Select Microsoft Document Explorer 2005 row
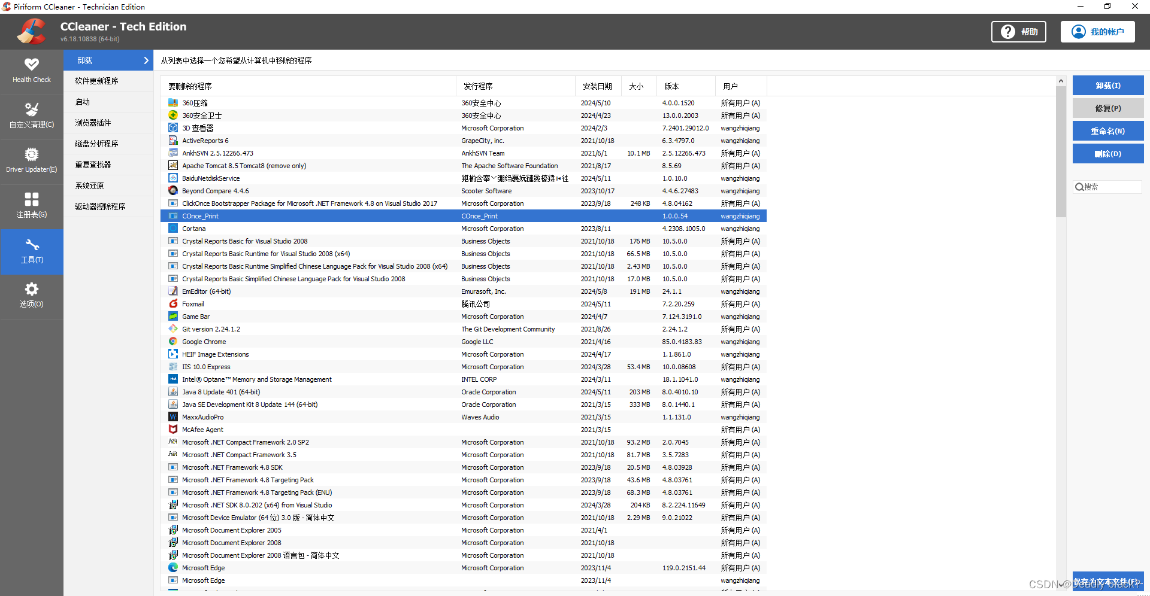The image size is (1150, 596). click(x=464, y=530)
